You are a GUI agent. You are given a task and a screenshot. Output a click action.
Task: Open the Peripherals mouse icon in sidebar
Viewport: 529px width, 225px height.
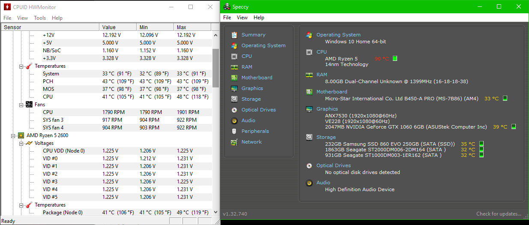click(x=234, y=131)
